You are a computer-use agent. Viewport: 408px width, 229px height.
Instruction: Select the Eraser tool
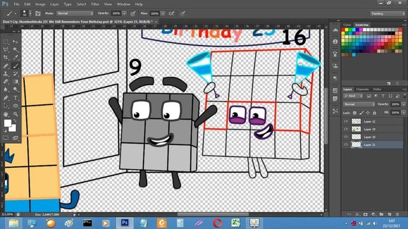(6, 81)
